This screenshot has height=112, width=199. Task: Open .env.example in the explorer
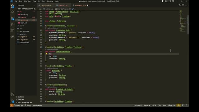[x=26, y=31]
